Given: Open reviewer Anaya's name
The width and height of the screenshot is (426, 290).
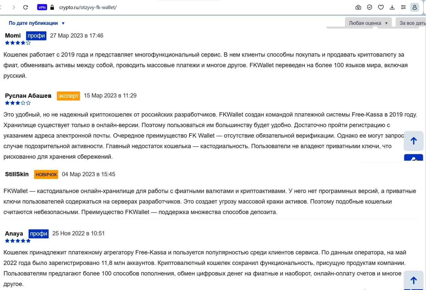Looking at the screenshot, I should 14,234.
